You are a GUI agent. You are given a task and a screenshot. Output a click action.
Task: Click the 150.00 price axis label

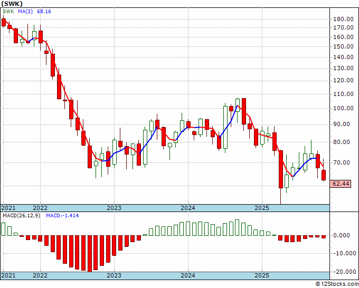point(343,46)
